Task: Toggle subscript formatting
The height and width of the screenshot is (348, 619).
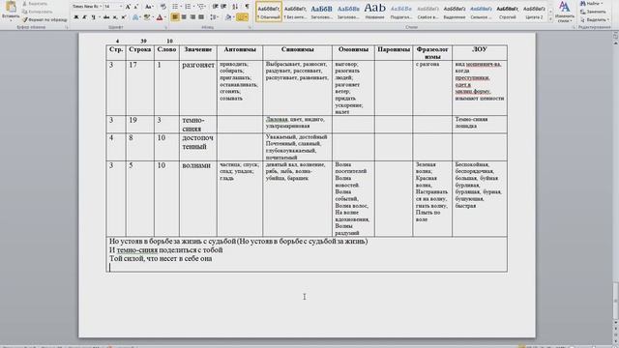Action: [x=115, y=17]
